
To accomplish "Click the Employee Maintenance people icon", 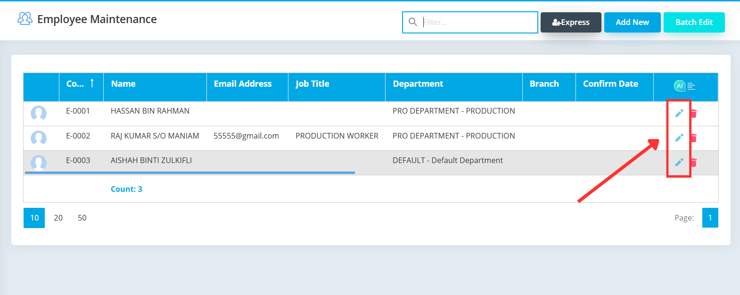I will [x=25, y=19].
